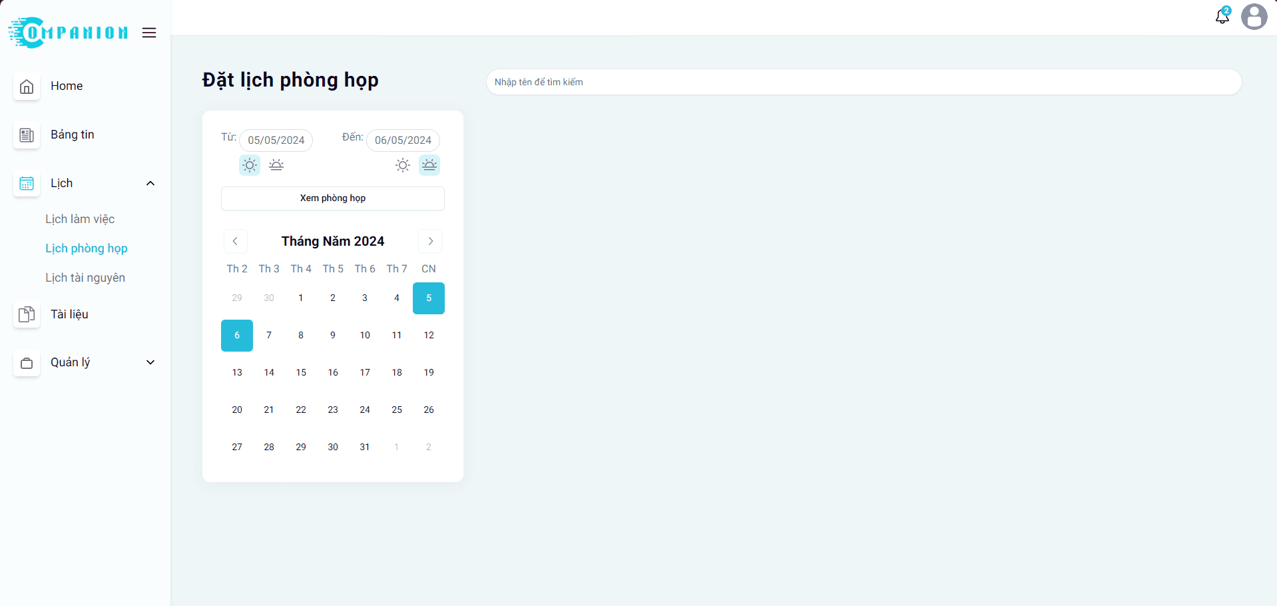This screenshot has width=1277, height=606.
Task: Open the Đến date field 06/05/2024
Action: coord(403,140)
